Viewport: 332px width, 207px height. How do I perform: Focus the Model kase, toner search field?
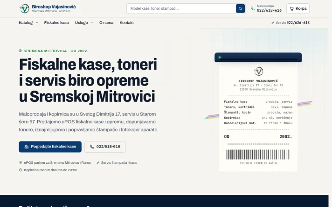point(181,9)
